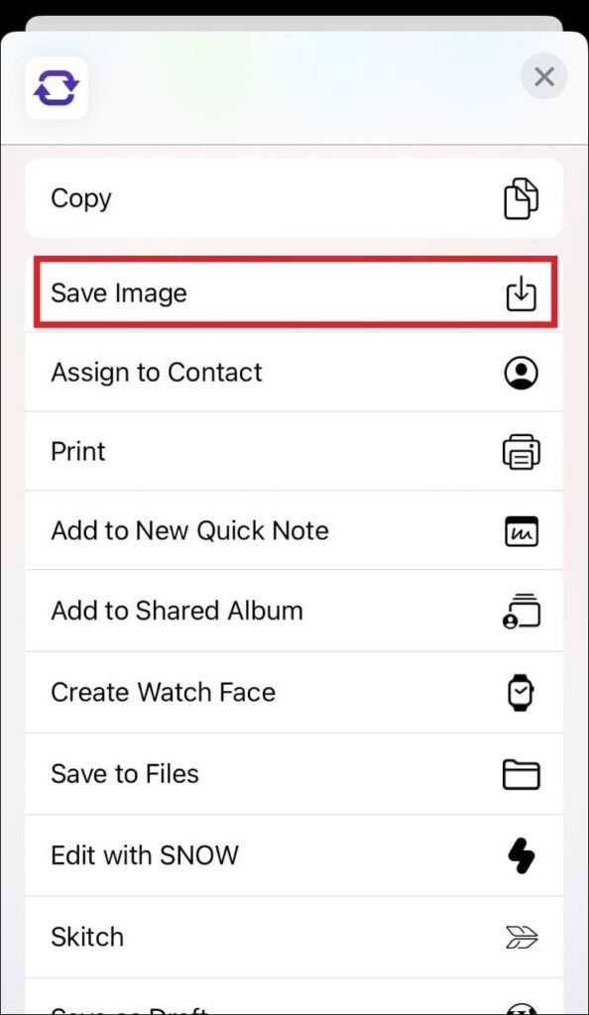Choose Add to New Quick Note
The height and width of the screenshot is (1015, 589).
[x=294, y=531]
